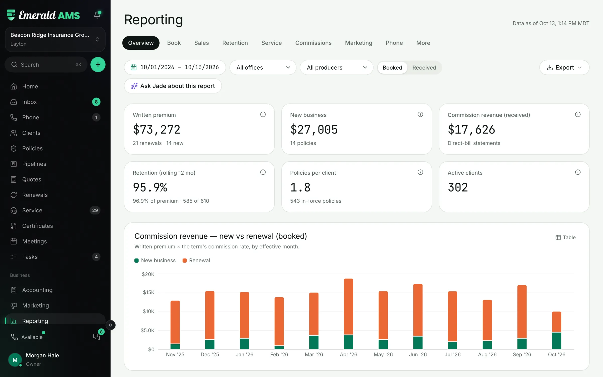Switch the chart to Table view
The width and height of the screenshot is (603, 377).
pos(565,238)
